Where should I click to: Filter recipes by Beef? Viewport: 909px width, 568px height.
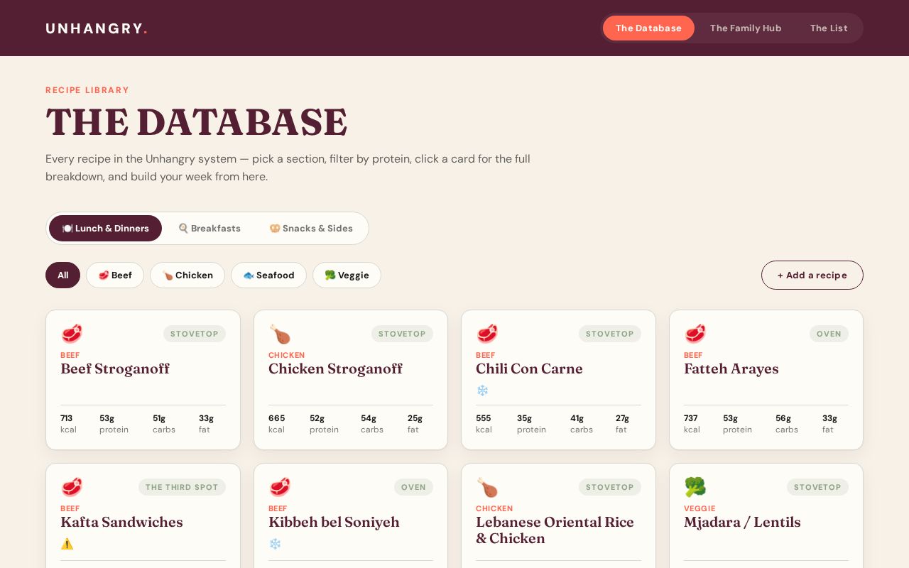coord(115,275)
